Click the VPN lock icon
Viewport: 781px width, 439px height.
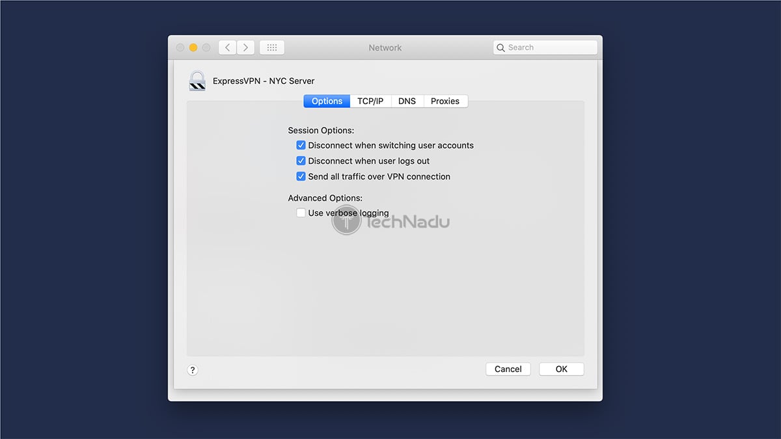(197, 81)
